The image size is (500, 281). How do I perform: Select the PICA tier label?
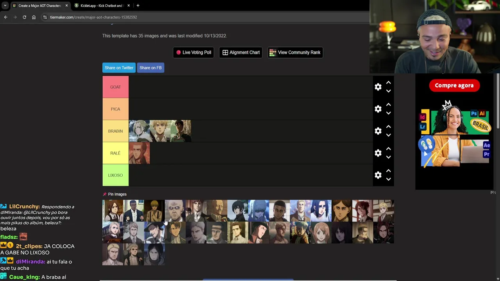115,109
